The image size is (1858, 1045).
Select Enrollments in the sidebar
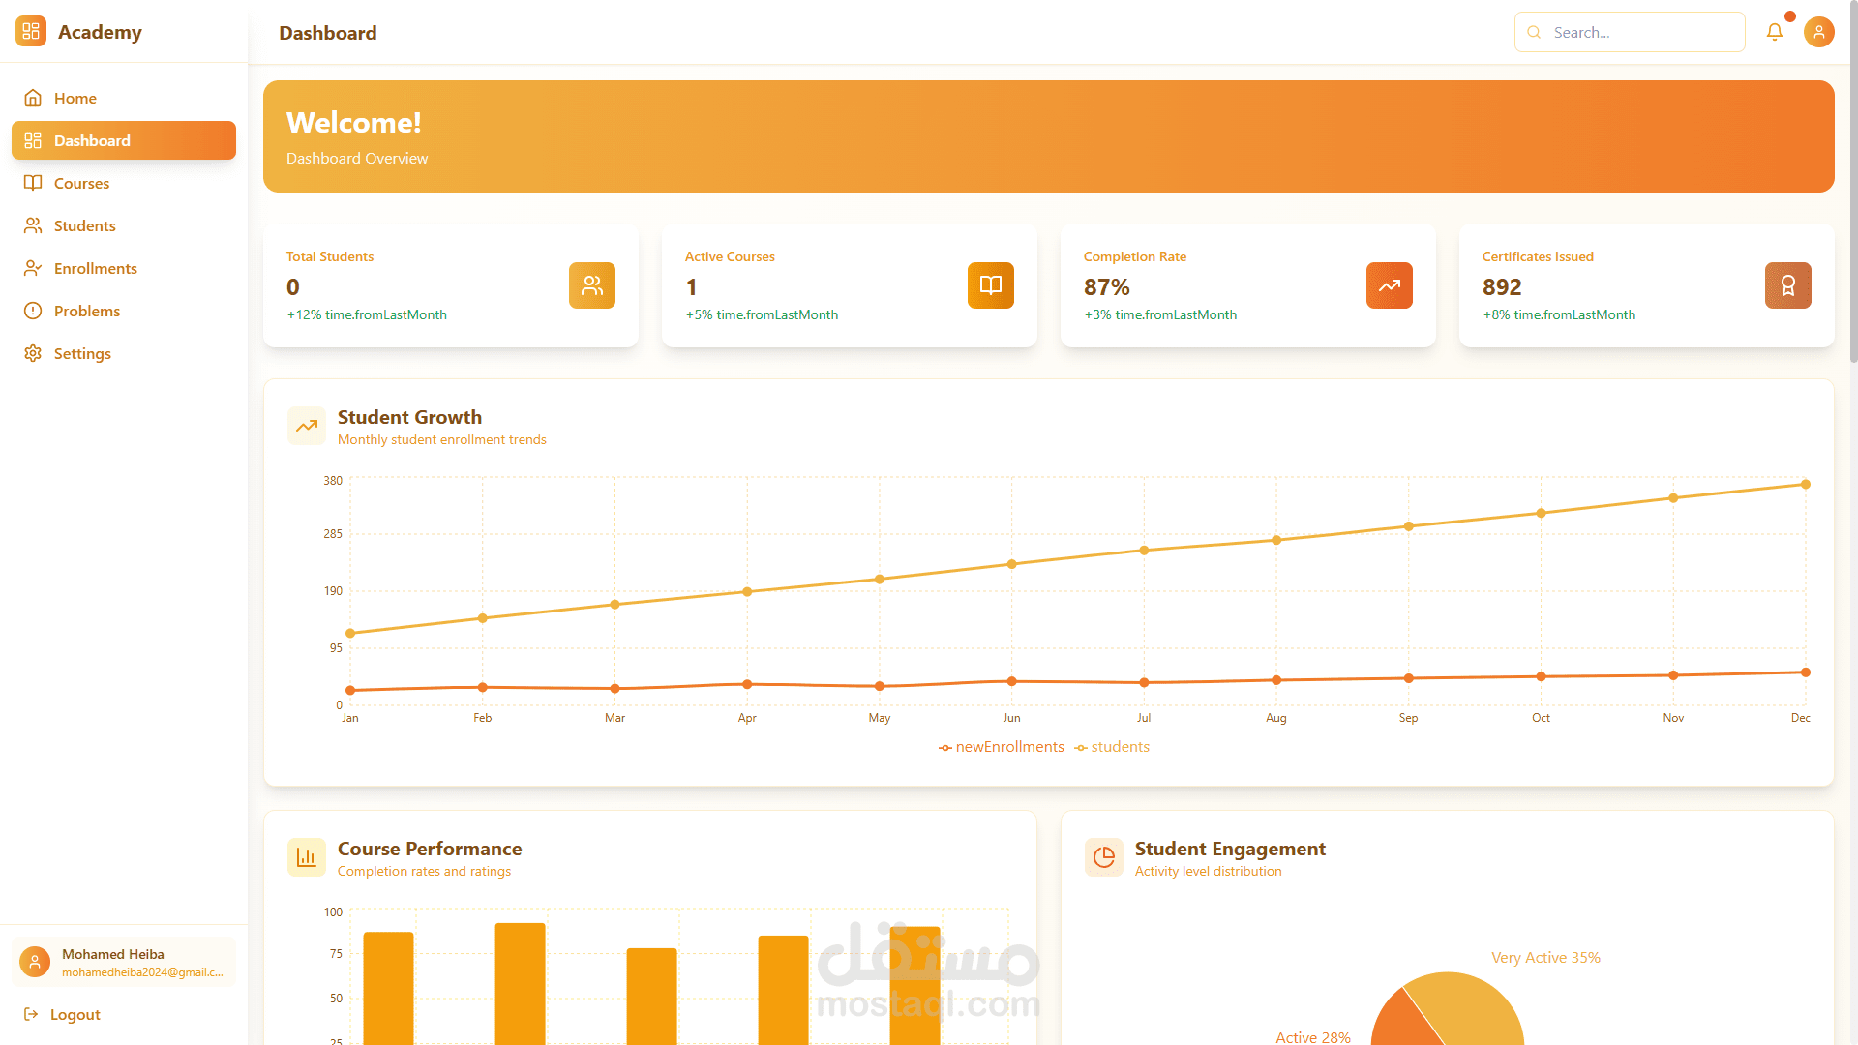[x=95, y=268]
